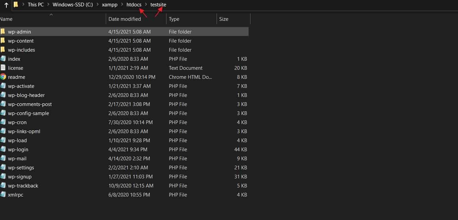458x220 pixels.
Task: Select the wp-admin folder name
Action: tap(19, 32)
